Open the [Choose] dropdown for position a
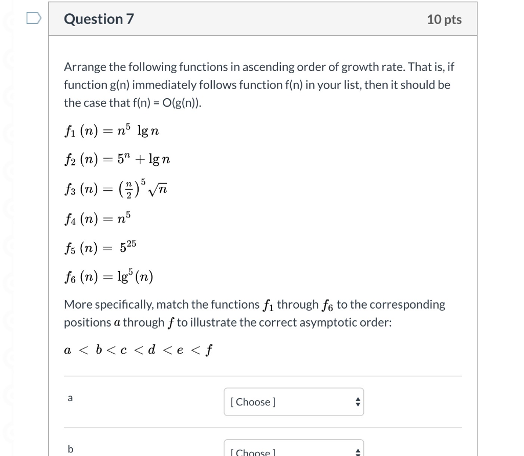The height and width of the screenshot is (456, 524). click(294, 402)
